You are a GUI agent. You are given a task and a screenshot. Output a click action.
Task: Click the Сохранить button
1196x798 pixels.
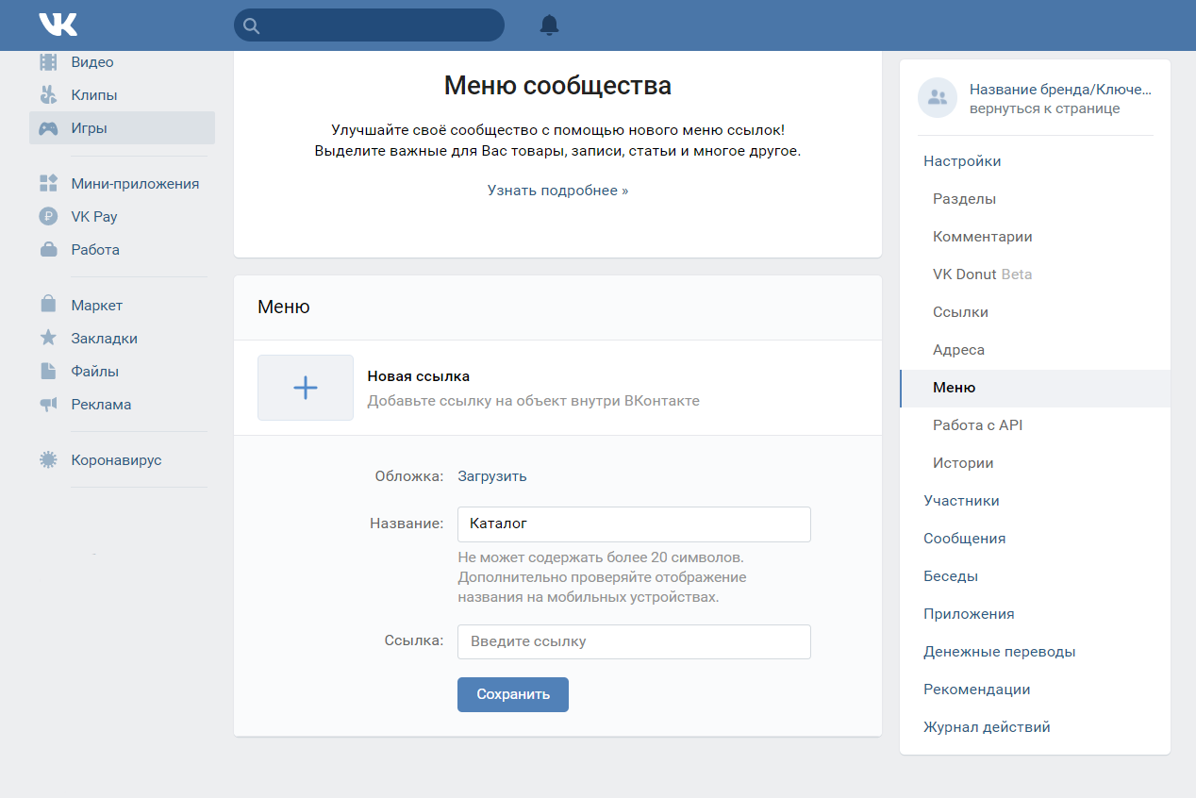pyautogui.click(x=513, y=694)
